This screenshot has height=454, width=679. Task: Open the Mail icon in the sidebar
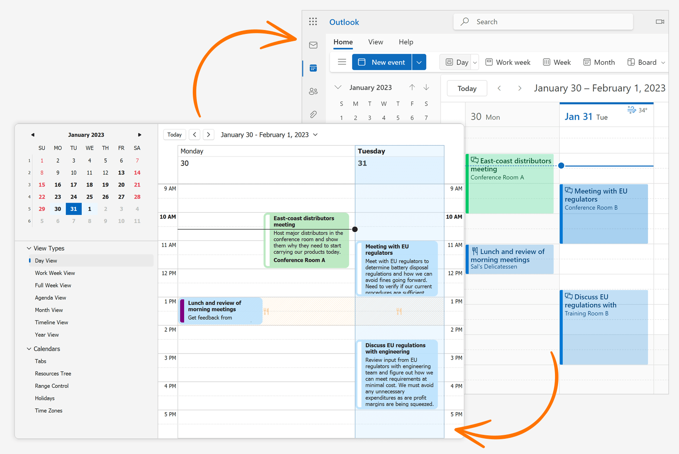313,45
